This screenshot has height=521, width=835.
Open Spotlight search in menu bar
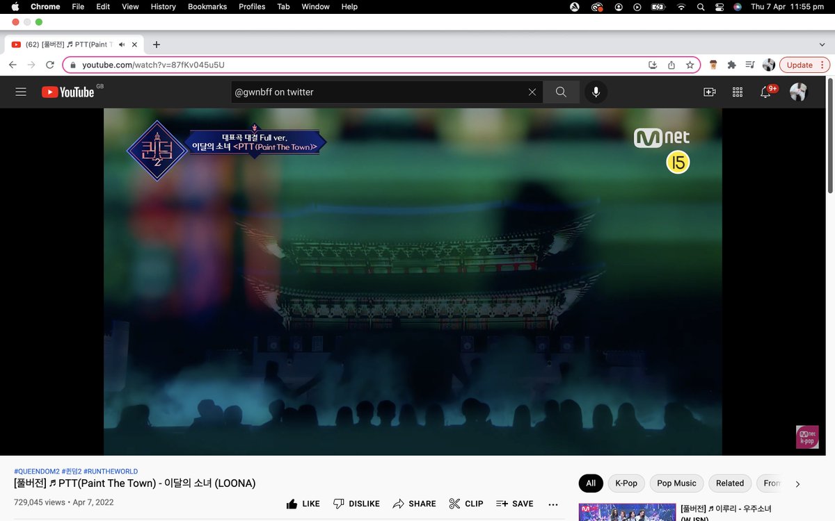click(x=701, y=6)
